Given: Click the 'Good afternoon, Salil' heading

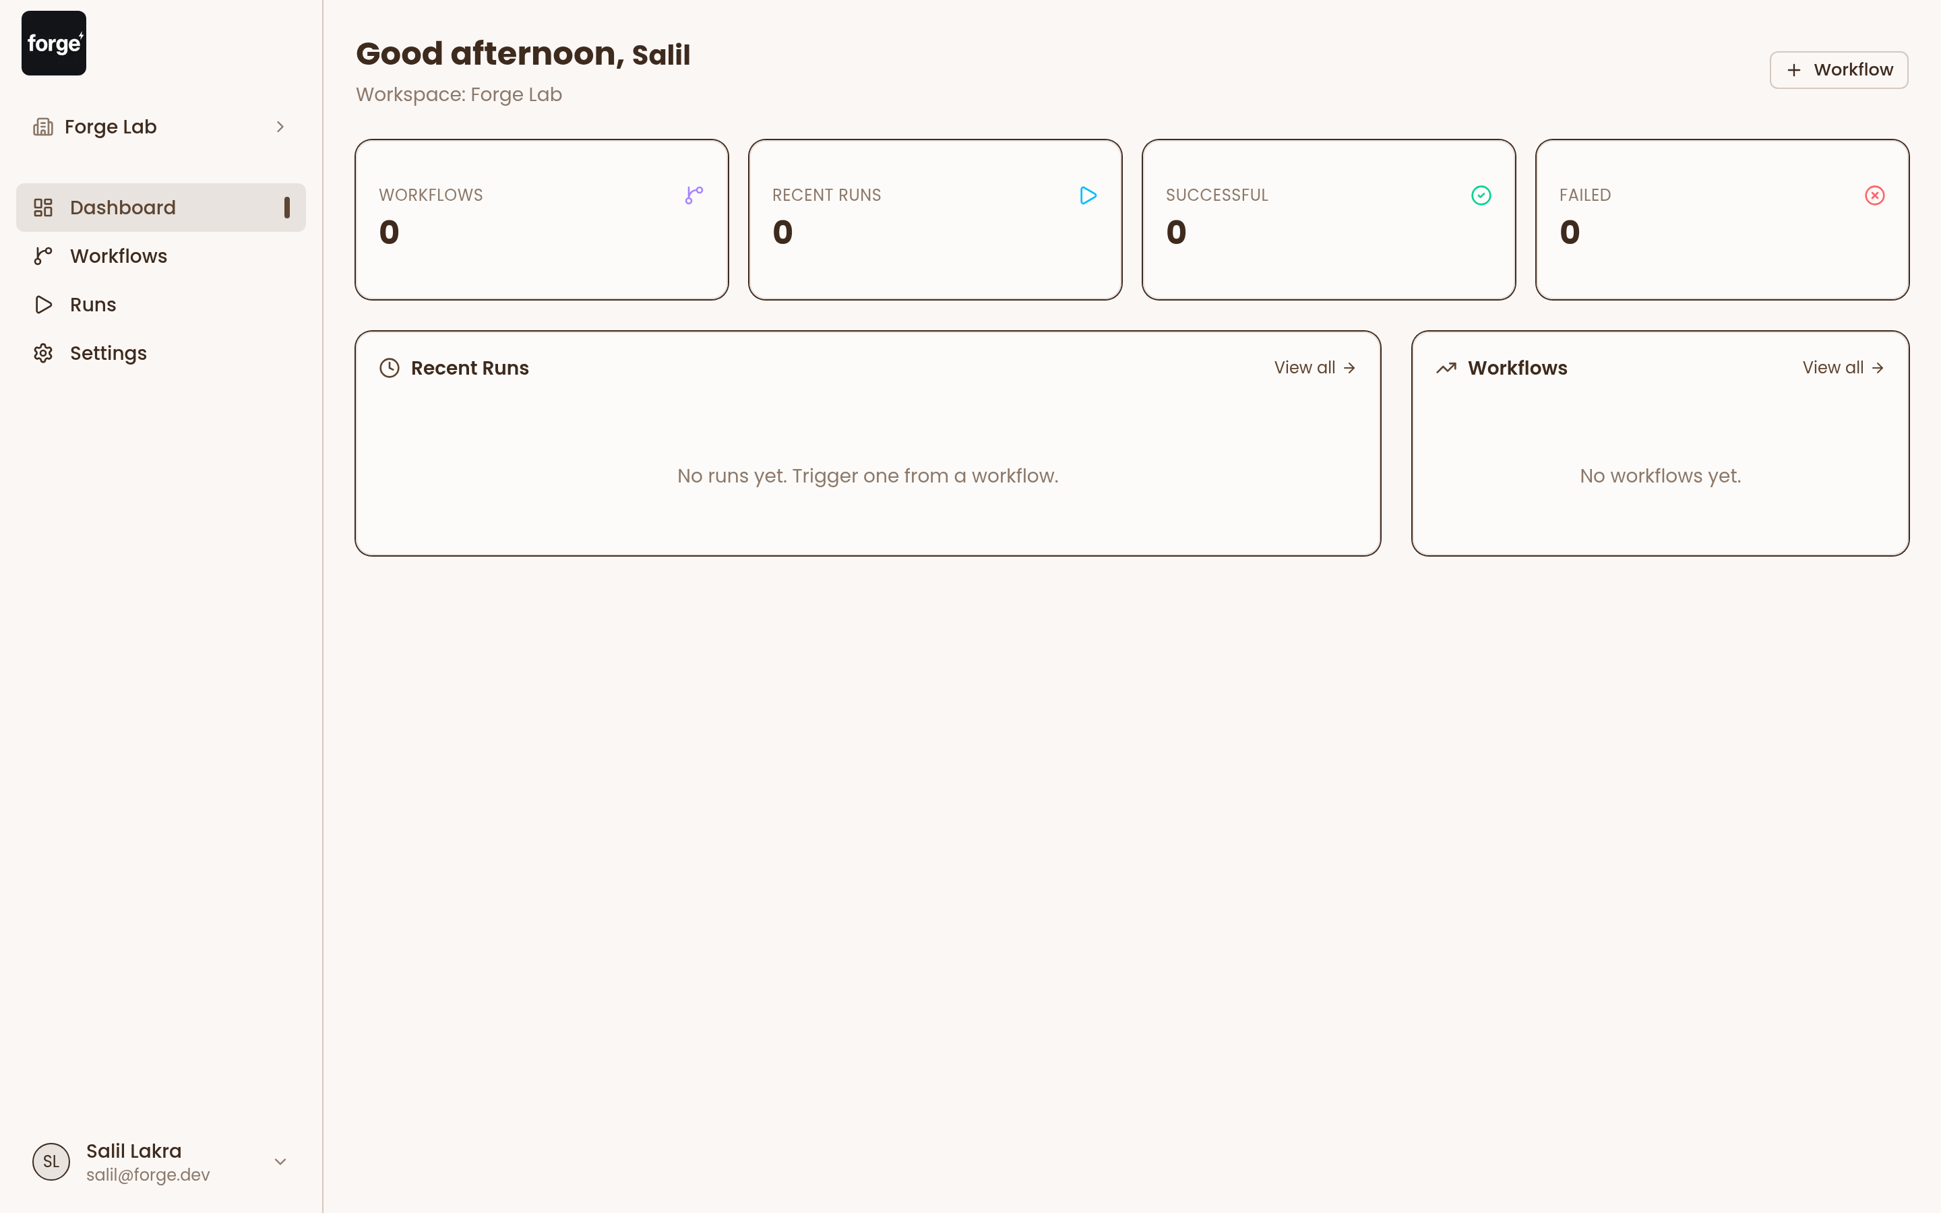Looking at the screenshot, I should (523, 54).
